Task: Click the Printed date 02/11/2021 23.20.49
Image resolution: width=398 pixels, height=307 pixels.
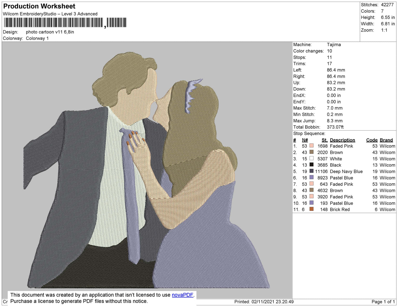Action: click(x=272, y=302)
